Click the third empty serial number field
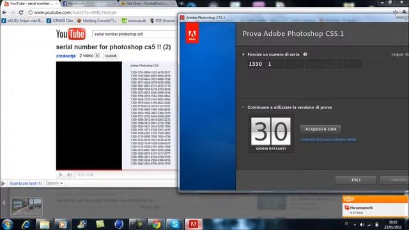Screen dimensions: 409x230 (295, 64)
